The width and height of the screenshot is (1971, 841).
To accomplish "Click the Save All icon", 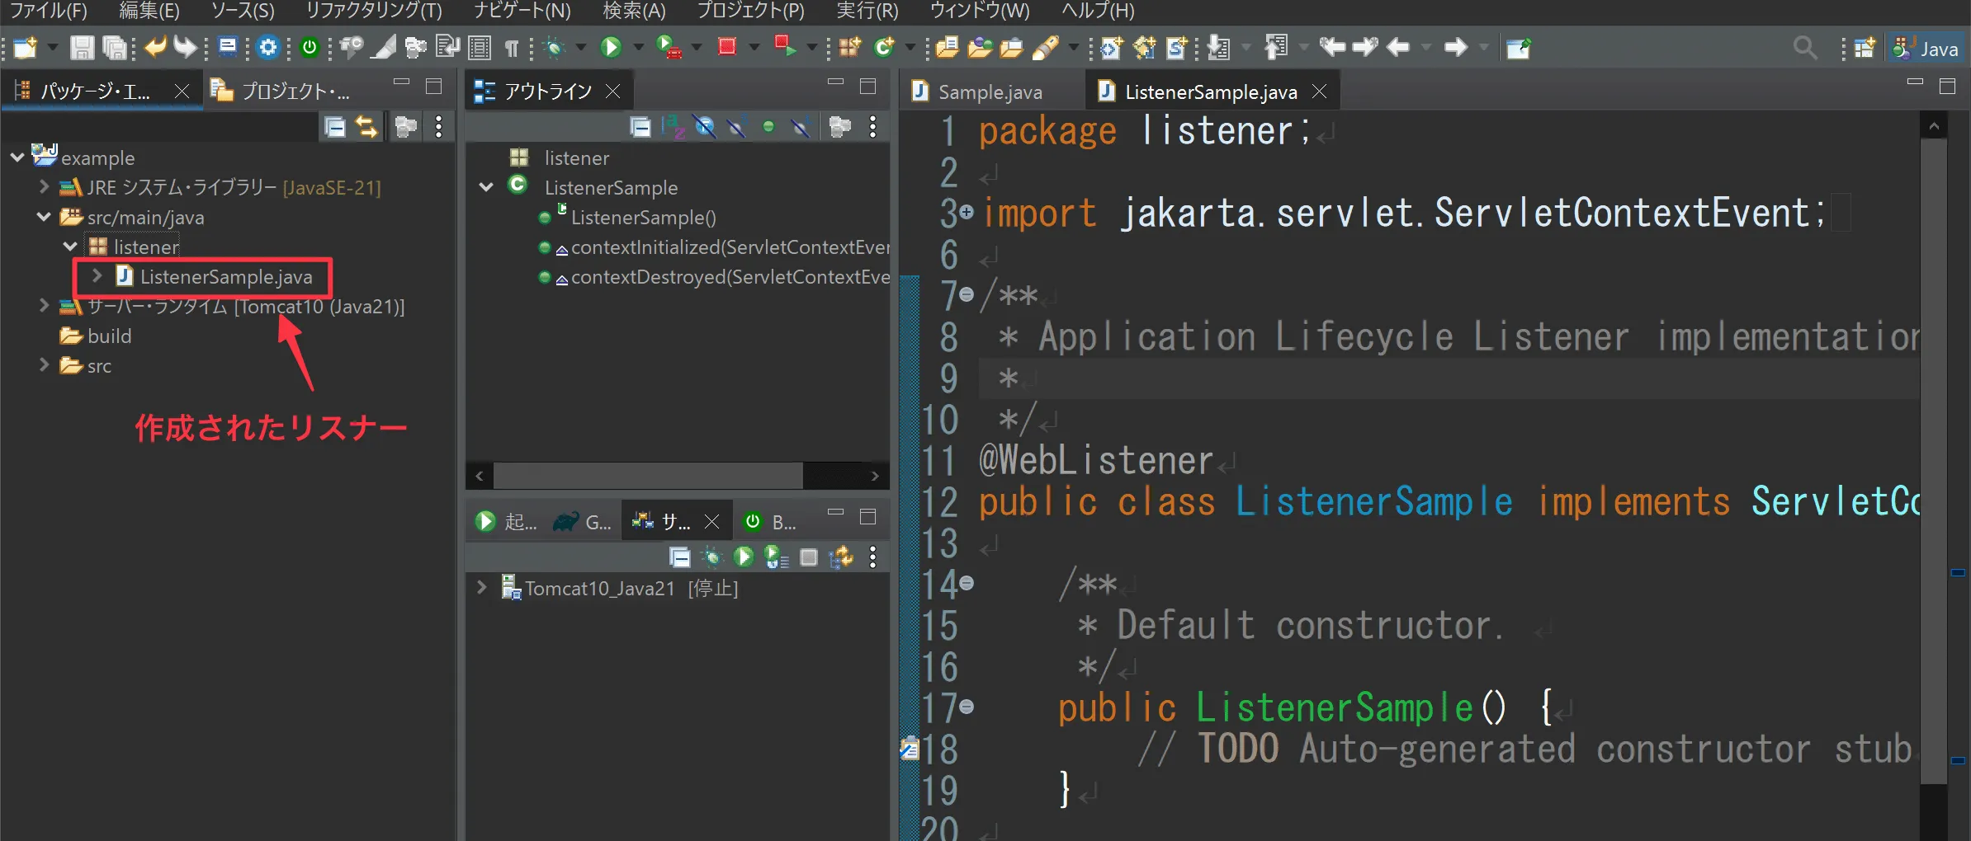I will (115, 48).
